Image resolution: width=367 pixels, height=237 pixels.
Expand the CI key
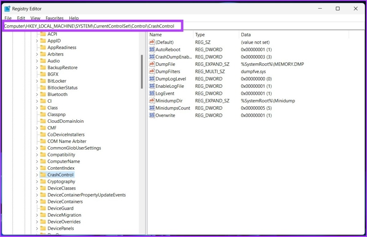pyautogui.click(x=37, y=101)
